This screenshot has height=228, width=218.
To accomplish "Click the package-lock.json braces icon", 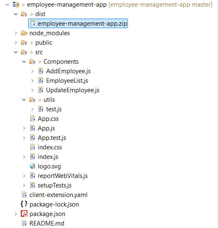I will pyautogui.click(x=24, y=204).
